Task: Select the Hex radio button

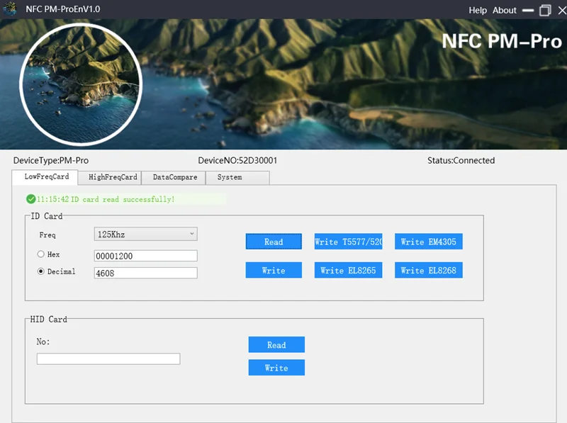Action: 41,254
